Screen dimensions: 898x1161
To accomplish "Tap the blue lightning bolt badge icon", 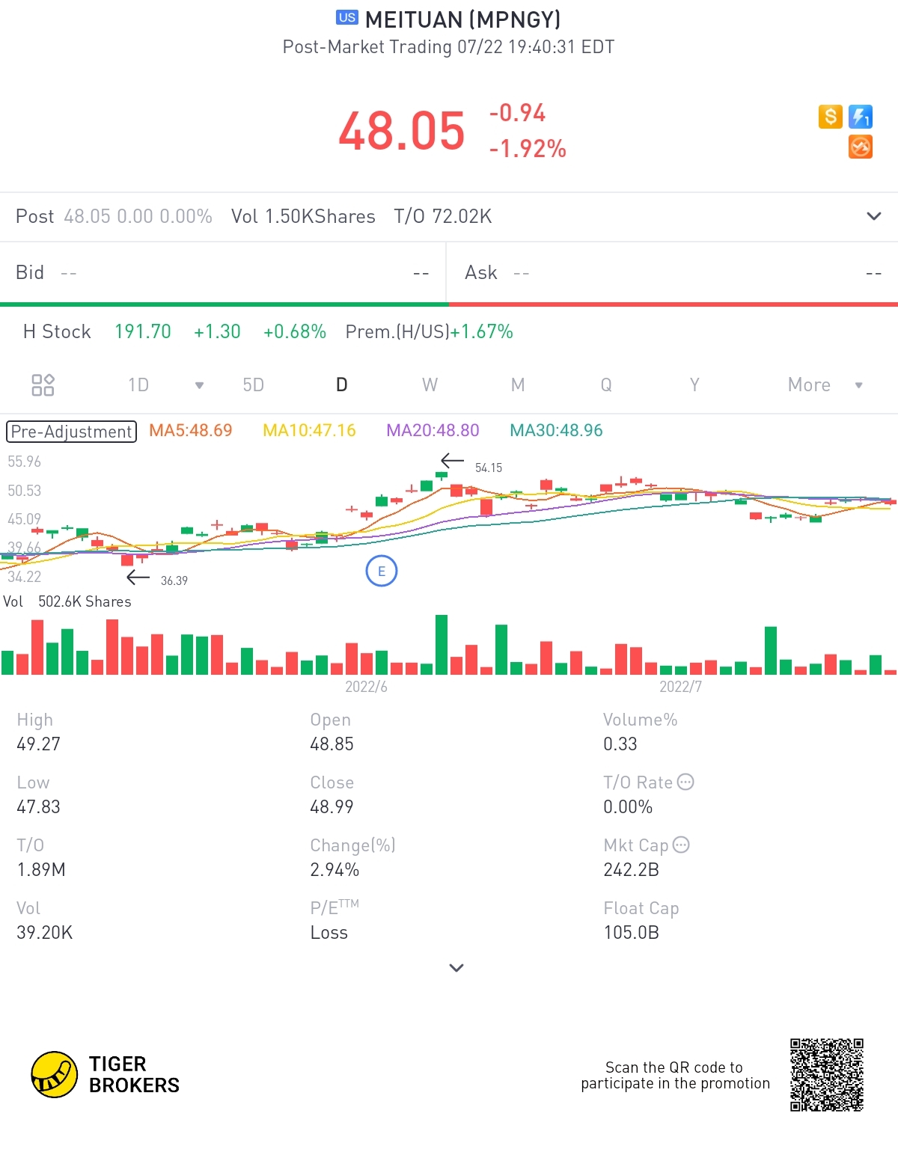I will coord(861,117).
